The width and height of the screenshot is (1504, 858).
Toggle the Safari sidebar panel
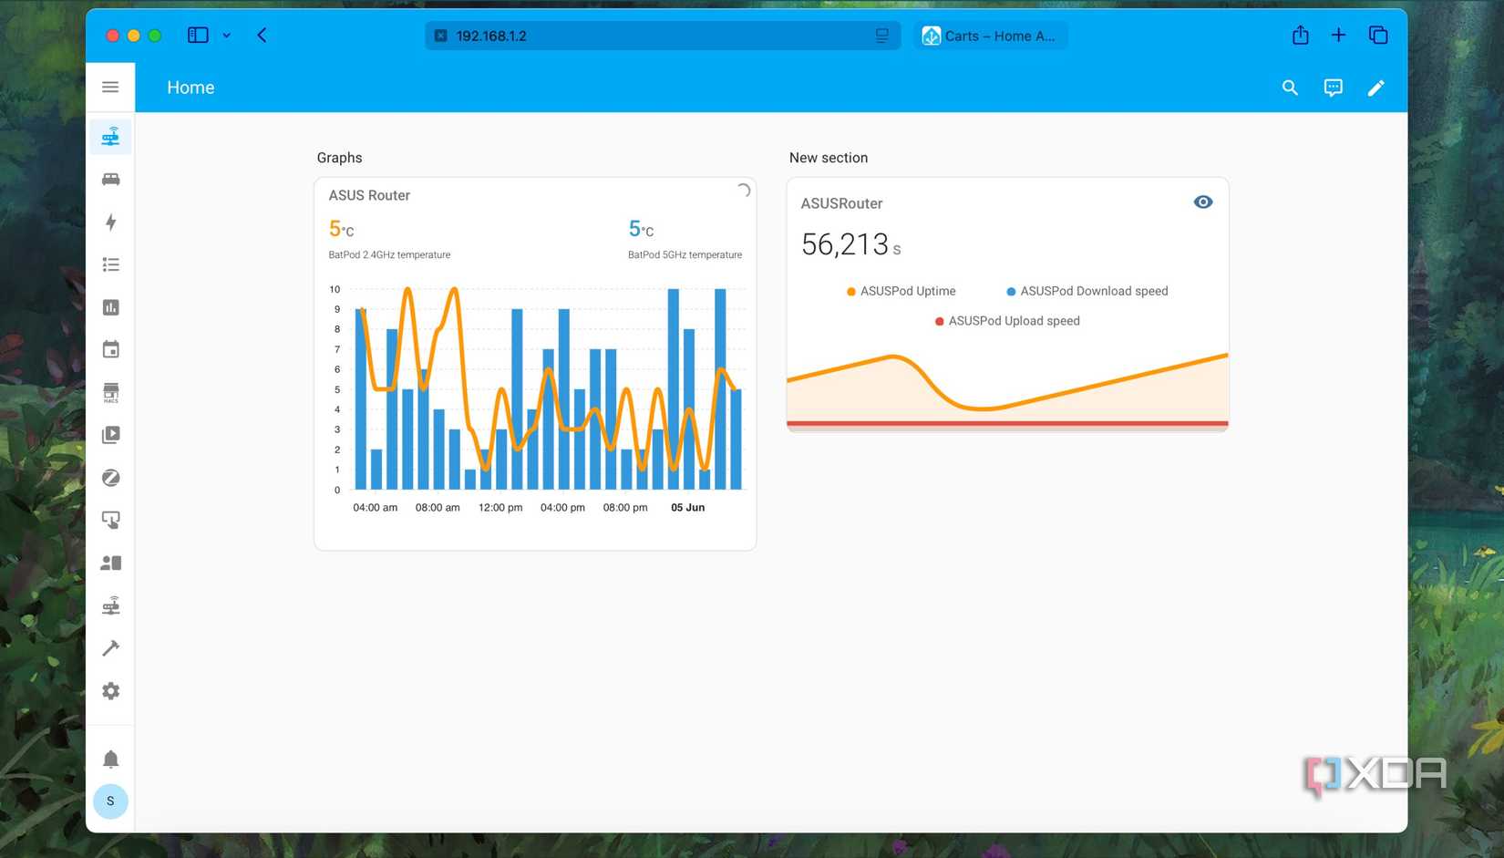coord(198,35)
